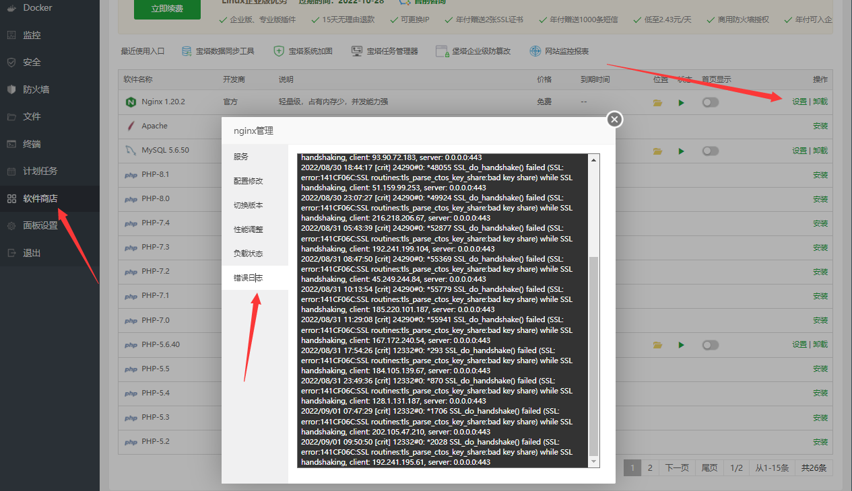
Task: Click the 宝塔任务管理器 monitor icon
Action: (357, 51)
